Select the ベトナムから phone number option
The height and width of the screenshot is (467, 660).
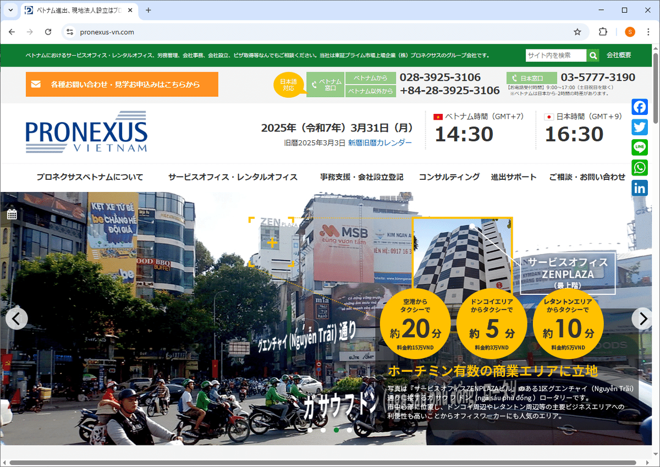pos(371,79)
